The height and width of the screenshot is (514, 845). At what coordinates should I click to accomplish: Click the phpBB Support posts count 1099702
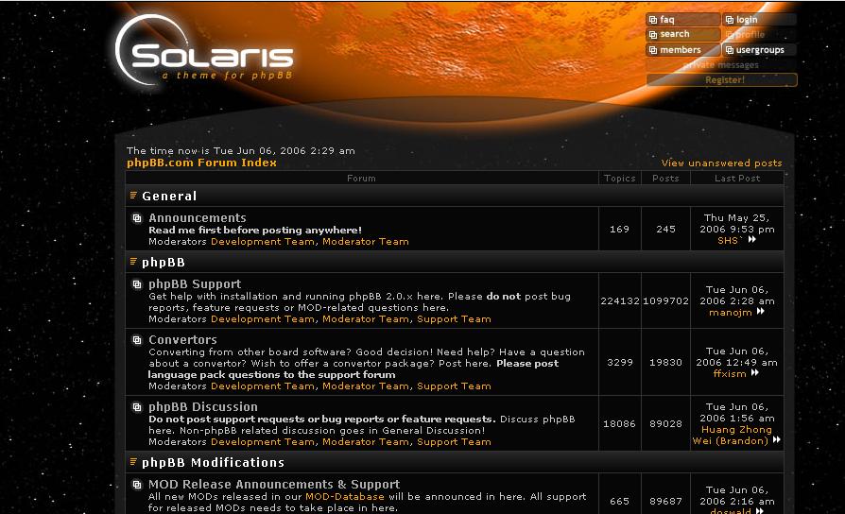coord(665,301)
